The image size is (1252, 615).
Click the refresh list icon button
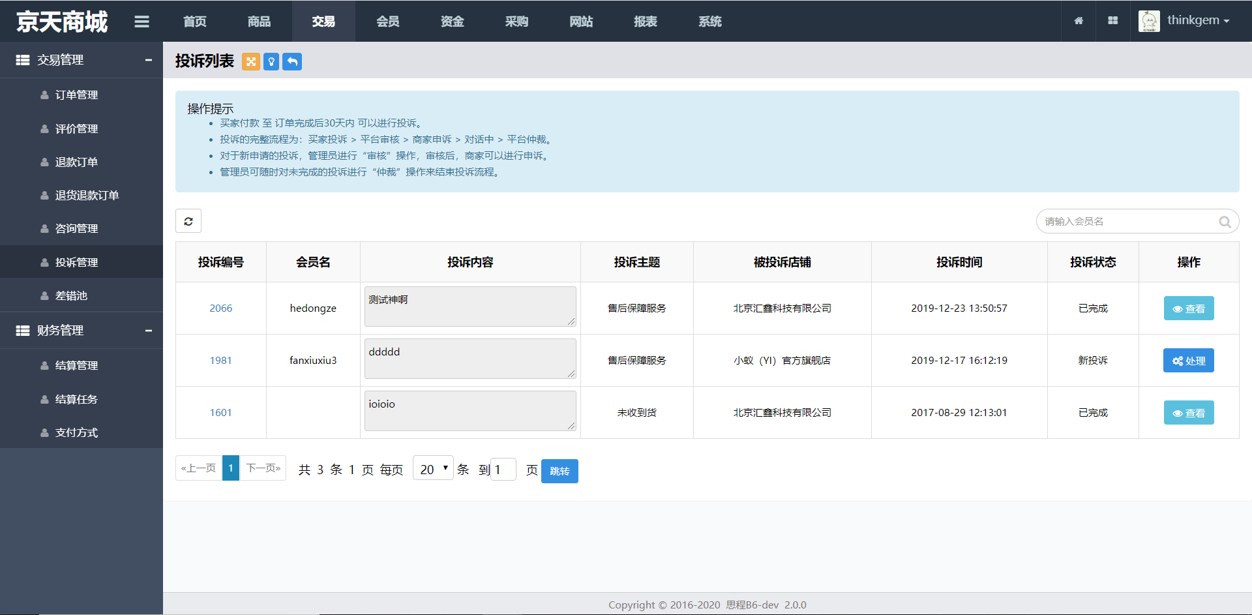(188, 221)
